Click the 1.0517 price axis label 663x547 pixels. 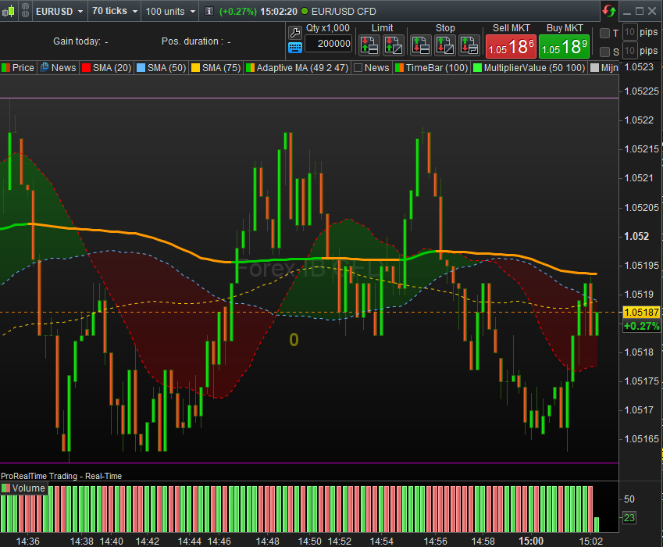click(639, 410)
